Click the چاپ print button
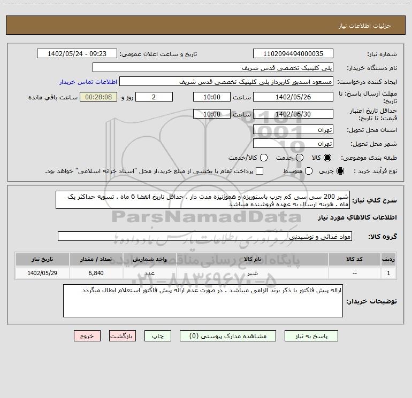Image resolution: width=412 pixels, height=398 pixels. click(158, 336)
